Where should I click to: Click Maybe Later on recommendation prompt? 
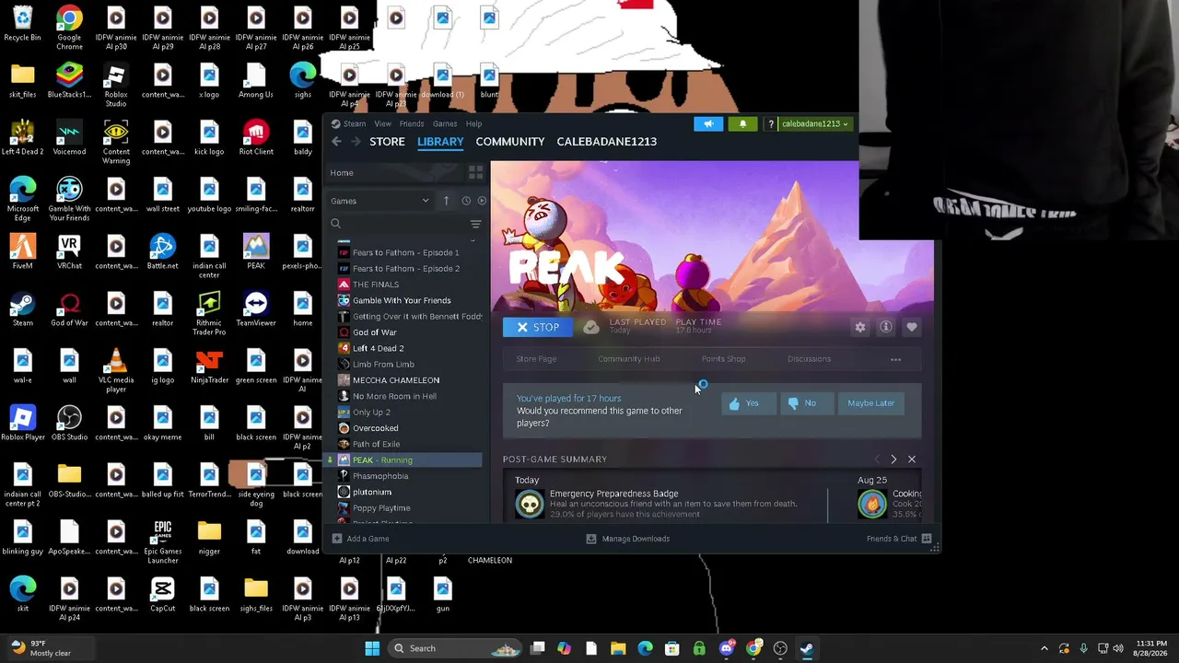pyautogui.click(x=871, y=403)
